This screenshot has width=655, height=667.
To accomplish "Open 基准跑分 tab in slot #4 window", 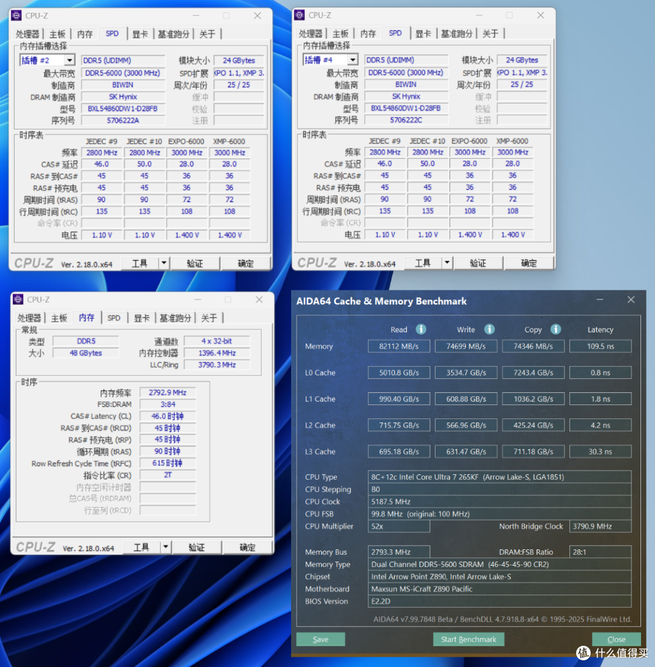I will [x=457, y=33].
